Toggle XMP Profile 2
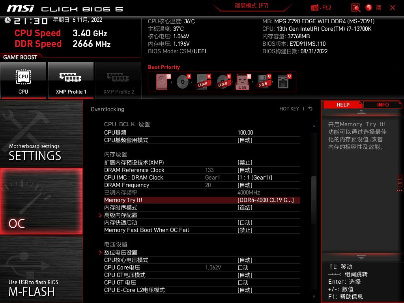404x303 pixels. click(118, 80)
